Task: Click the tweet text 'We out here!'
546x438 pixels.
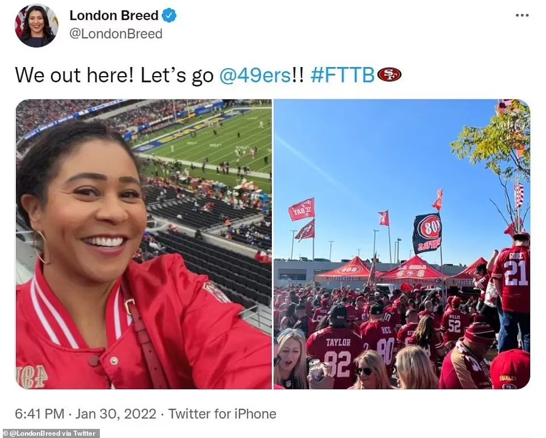Action: pos(74,75)
